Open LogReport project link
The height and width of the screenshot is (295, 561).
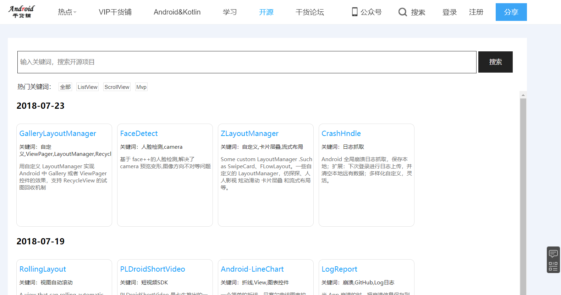pyautogui.click(x=339, y=269)
